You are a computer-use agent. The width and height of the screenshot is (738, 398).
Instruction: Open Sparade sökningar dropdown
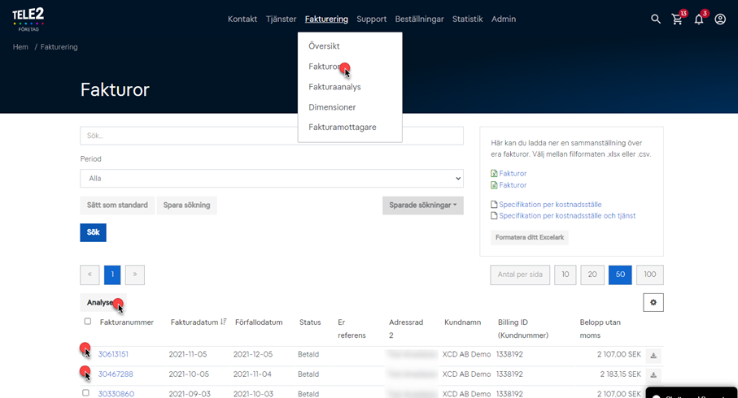(422, 205)
